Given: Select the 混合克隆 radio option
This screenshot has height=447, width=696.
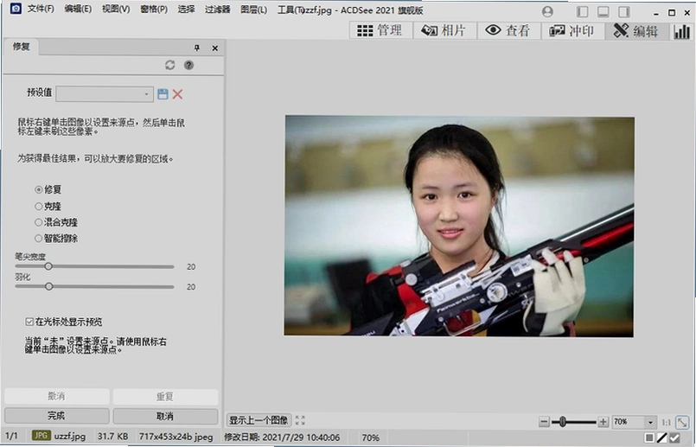Looking at the screenshot, I should tap(56, 222).
